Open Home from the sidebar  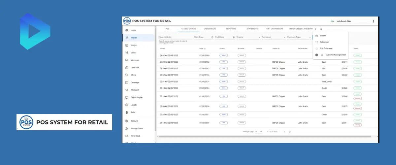click(138, 30)
